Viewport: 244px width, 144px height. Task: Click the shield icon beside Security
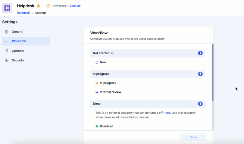pos(7,61)
